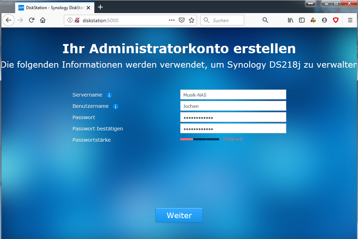Focus the Passwort input field
This screenshot has height=239, width=358.
click(x=233, y=117)
